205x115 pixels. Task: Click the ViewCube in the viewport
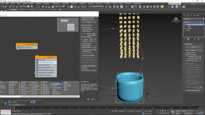176,20
